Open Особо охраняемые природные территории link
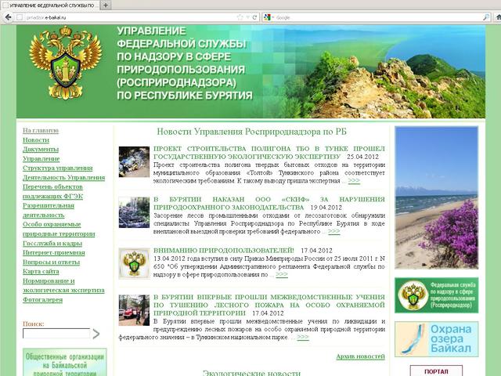The height and width of the screenshot is (376, 501). 59,229
